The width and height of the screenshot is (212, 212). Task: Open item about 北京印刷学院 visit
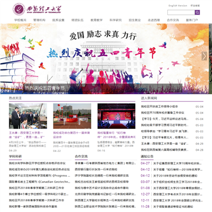pos(105,194)
